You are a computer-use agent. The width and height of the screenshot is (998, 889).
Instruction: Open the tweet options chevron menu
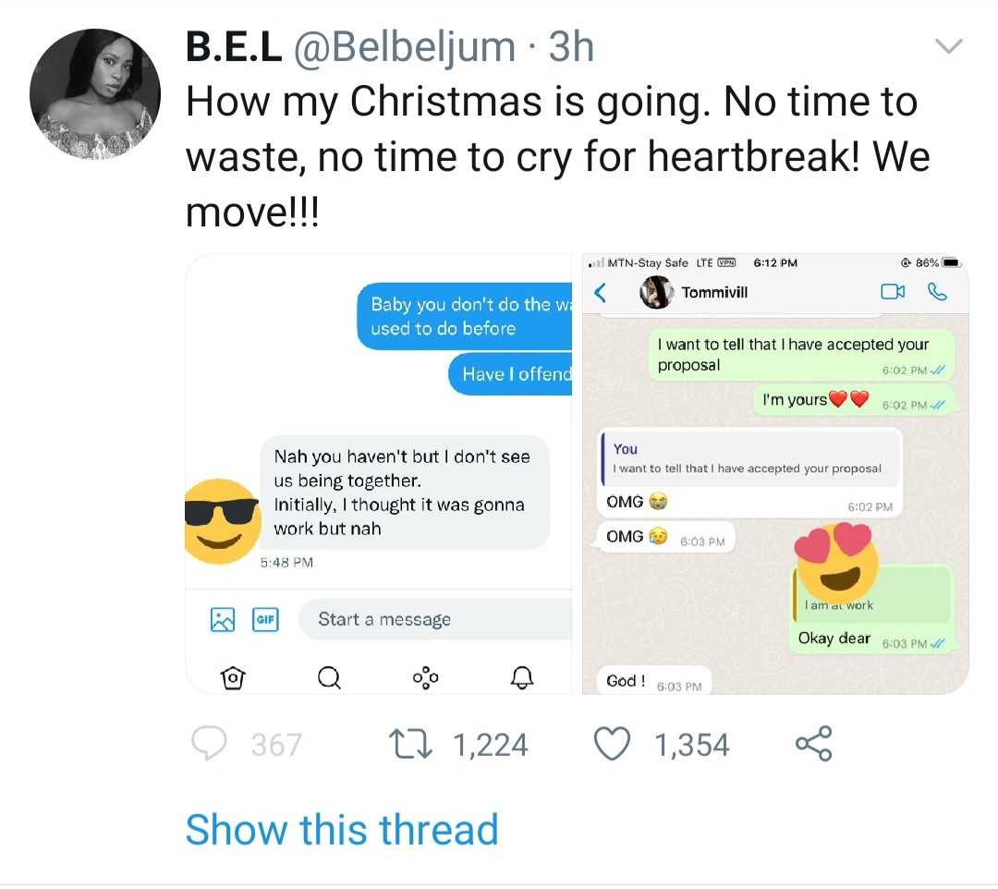949,46
